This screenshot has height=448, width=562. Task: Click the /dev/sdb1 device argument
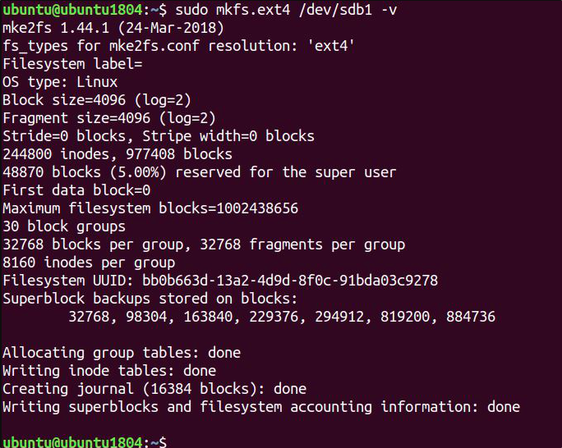pyautogui.click(x=335, y=10)
